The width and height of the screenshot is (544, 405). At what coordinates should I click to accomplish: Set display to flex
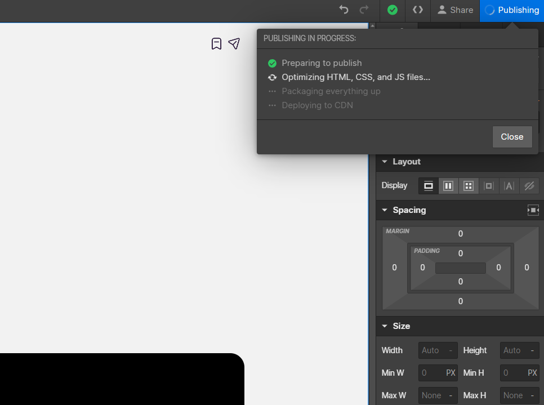(448, 186)
